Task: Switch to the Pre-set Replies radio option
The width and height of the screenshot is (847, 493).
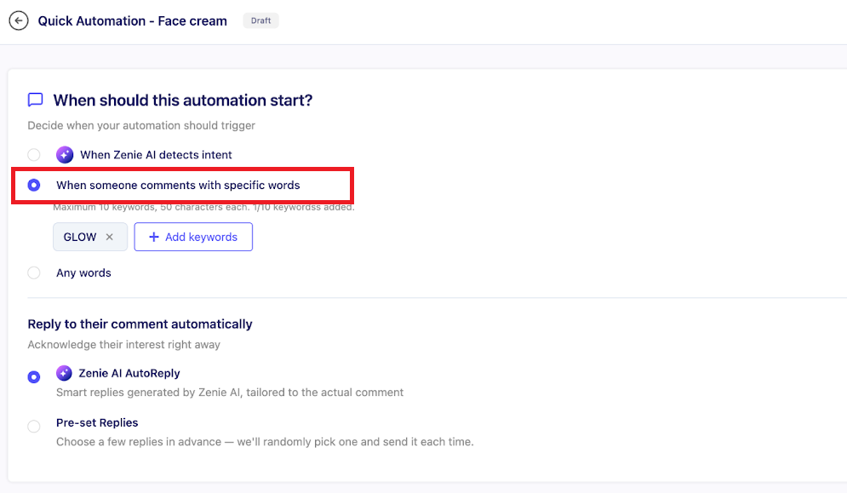Action: tap(34, 427)
